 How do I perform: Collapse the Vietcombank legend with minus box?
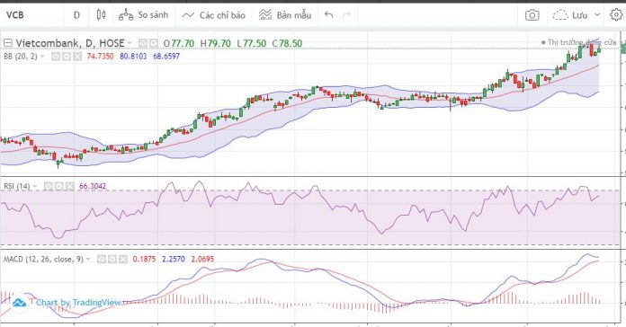click(x=8, y=42)
